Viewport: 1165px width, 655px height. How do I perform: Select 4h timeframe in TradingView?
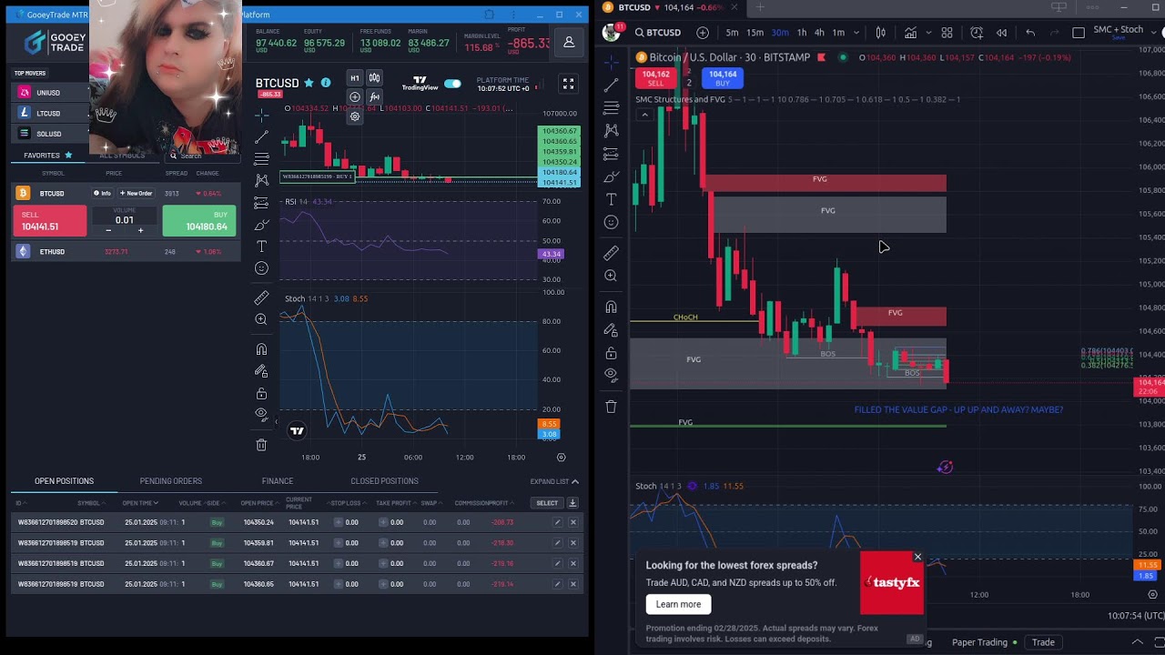(819, 33)
